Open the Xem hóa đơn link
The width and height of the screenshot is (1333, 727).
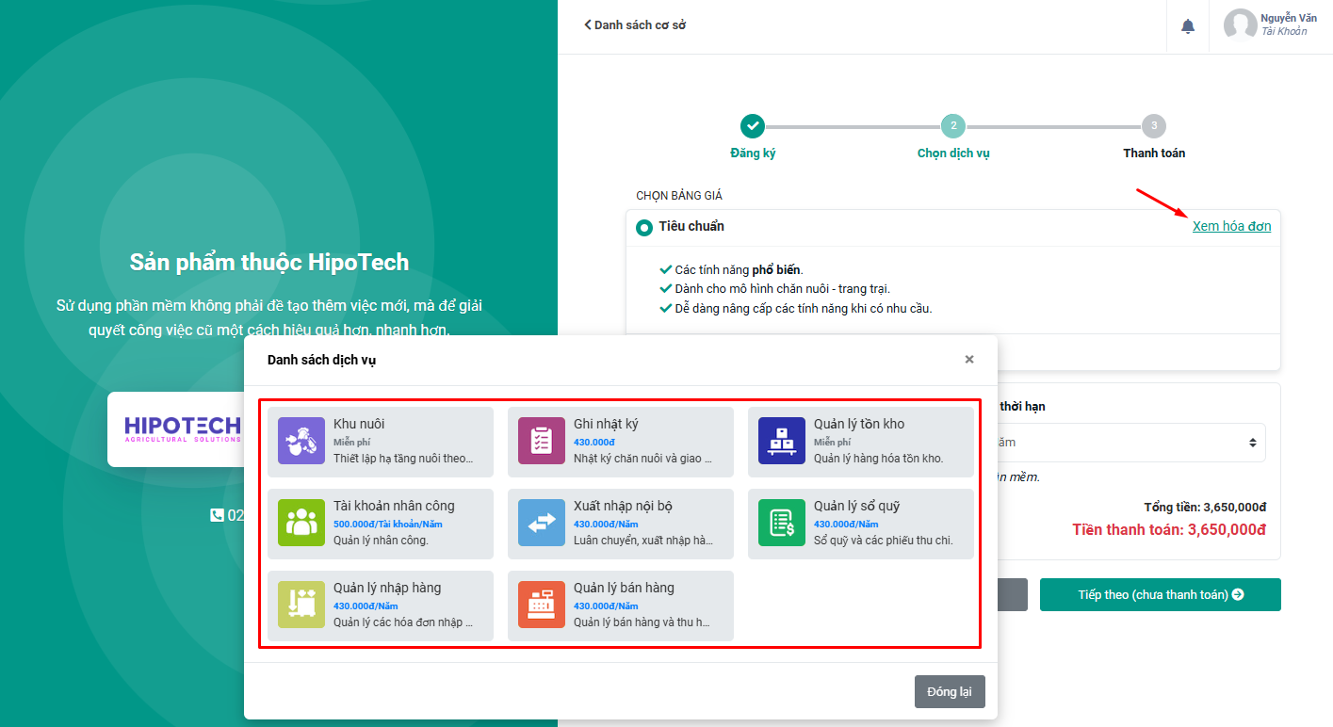tap(1231, 226)
